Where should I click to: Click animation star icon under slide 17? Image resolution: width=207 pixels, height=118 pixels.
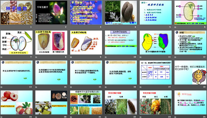pos(141,87)
